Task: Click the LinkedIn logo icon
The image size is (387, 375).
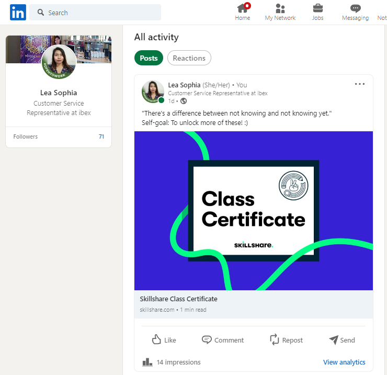Action: pyautogui.click(x=18, y=13)
